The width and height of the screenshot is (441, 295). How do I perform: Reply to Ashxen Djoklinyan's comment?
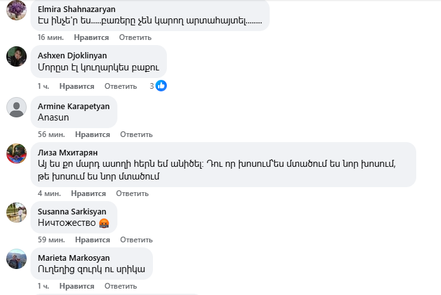(121, 86)
